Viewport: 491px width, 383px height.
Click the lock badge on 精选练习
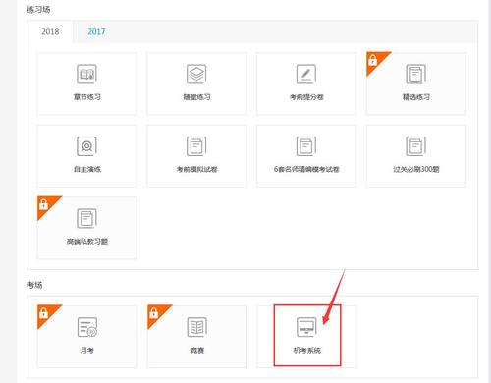[373, 60]
